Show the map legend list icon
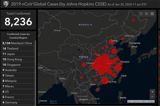 pos(146,14)
